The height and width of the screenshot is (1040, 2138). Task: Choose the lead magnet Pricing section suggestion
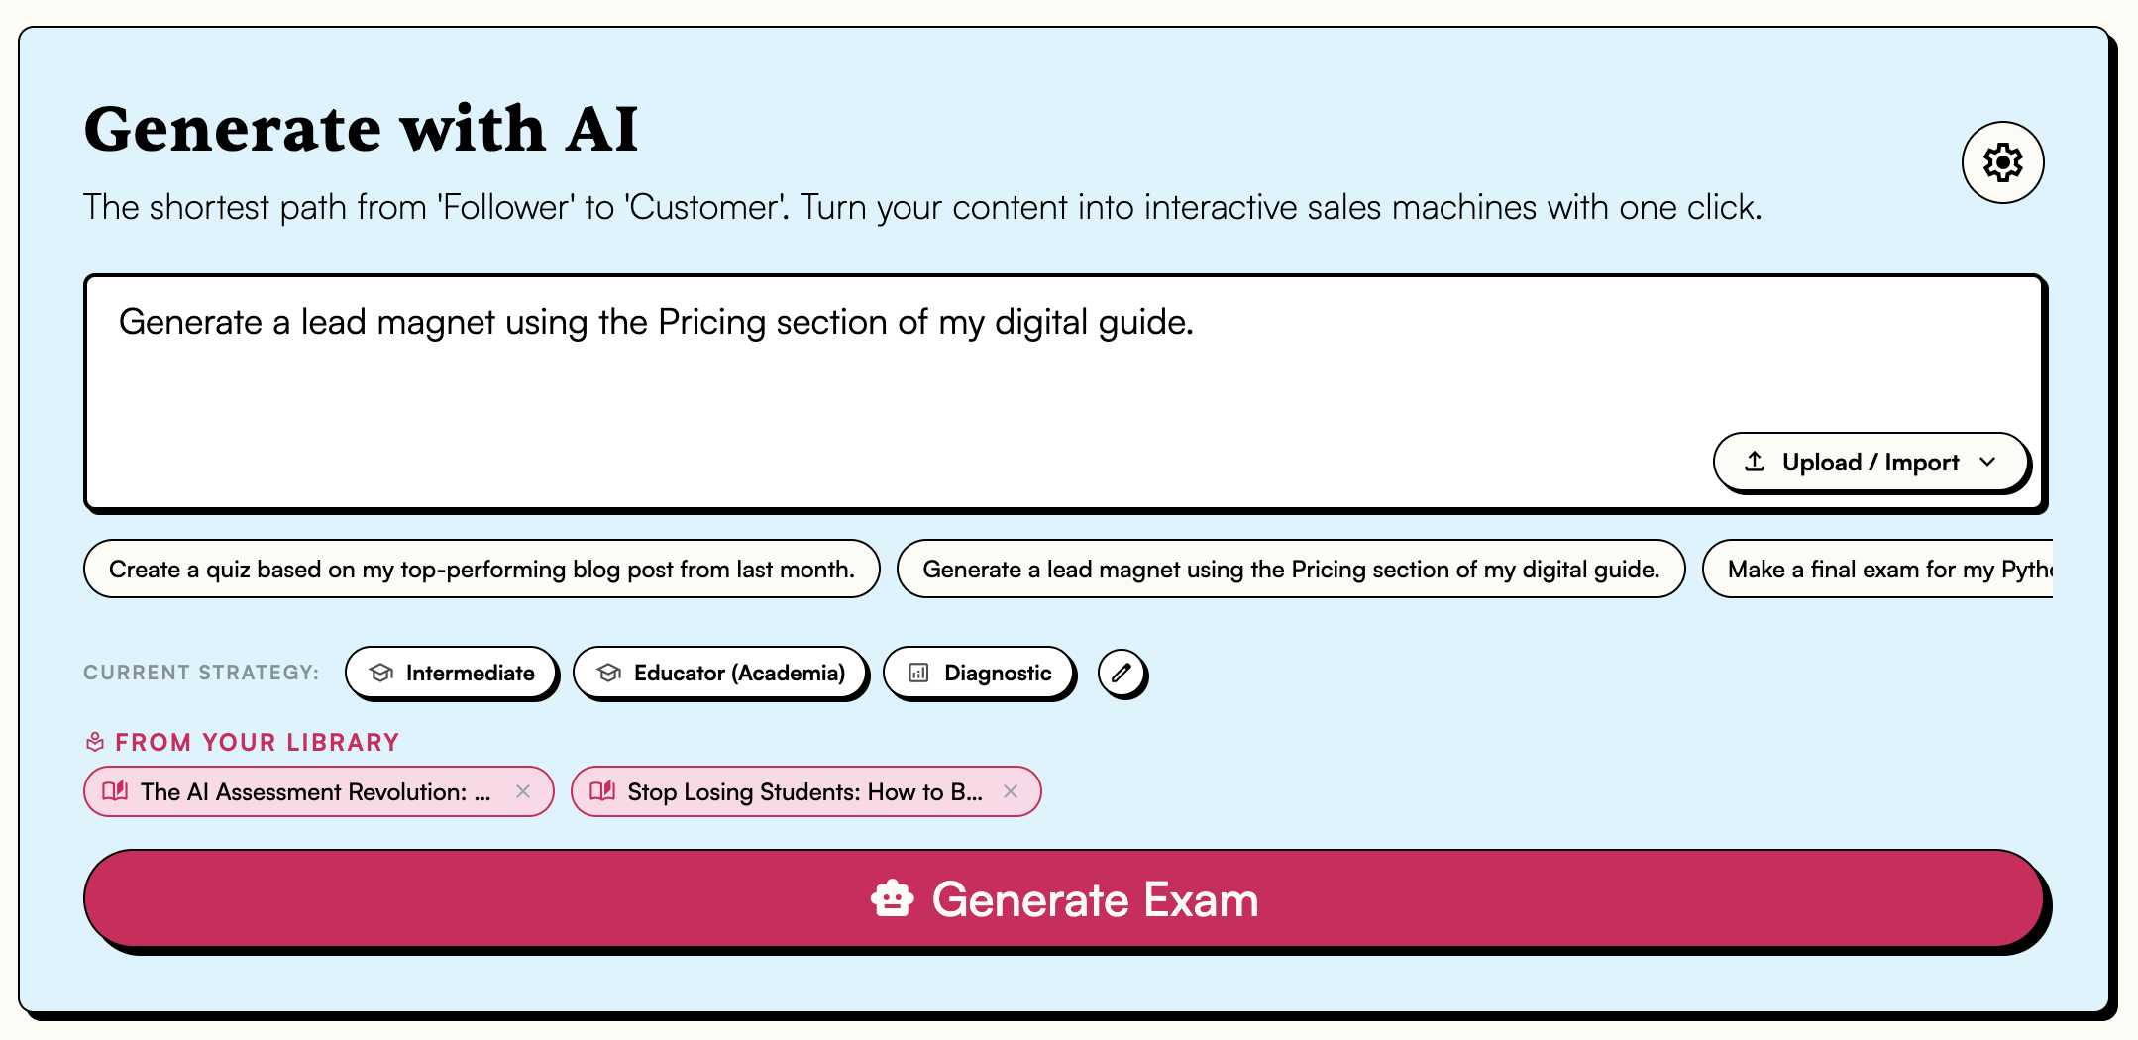[1290, 569]
